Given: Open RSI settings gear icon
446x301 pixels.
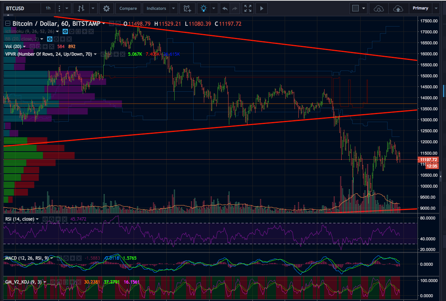Looking at the screenshot, I should (x=52, y=219).
